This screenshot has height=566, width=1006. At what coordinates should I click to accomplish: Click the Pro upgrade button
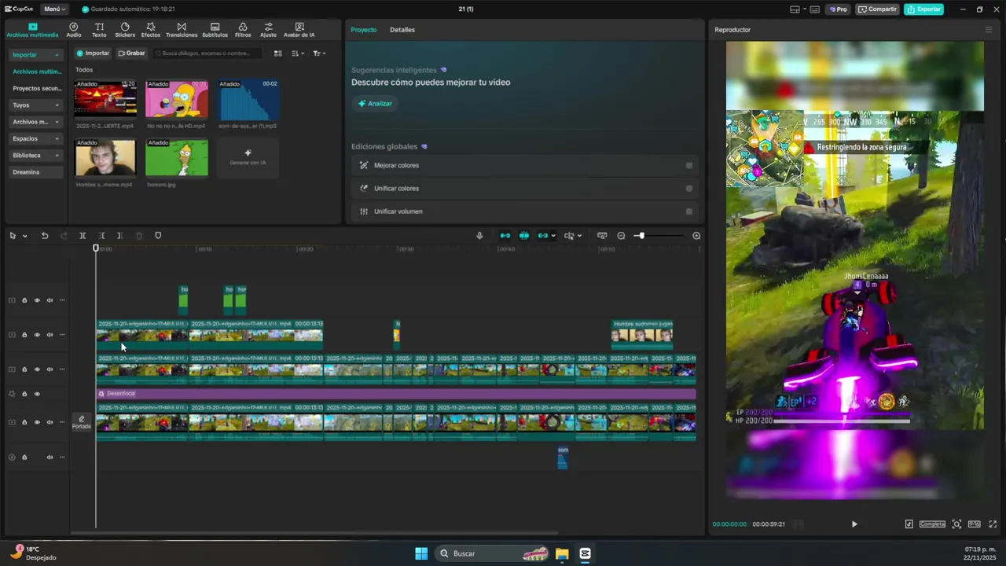tap(838, 9)
